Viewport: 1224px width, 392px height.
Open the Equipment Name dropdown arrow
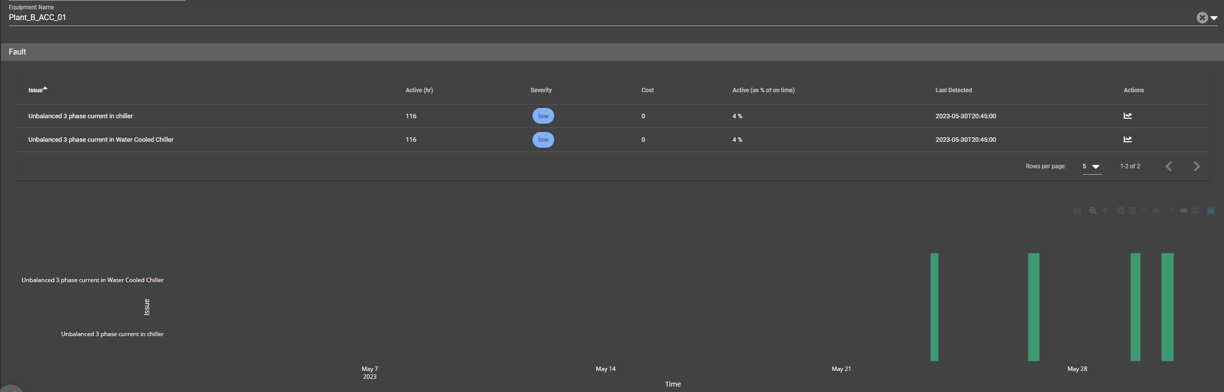[x=1214, y=18]
